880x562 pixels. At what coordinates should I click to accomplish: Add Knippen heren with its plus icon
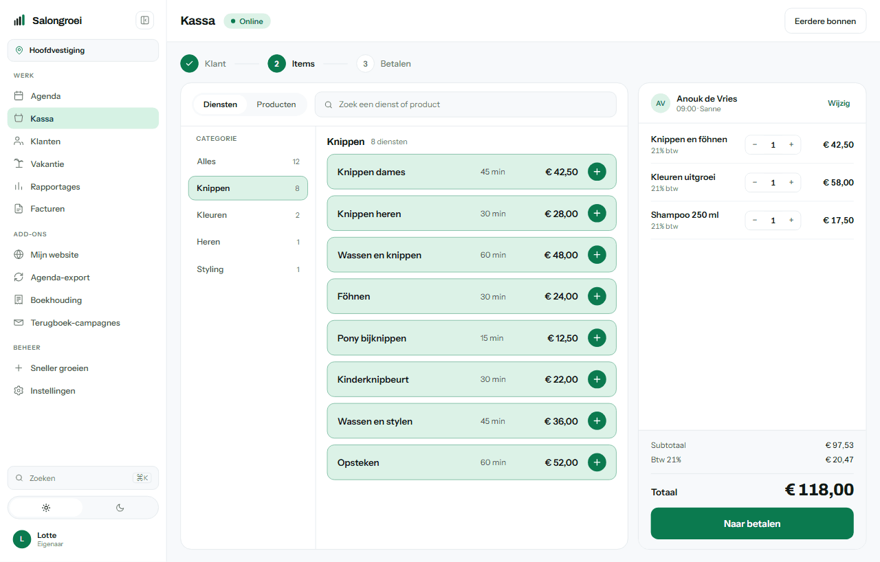pyautogui.click(x=597, y=214)
